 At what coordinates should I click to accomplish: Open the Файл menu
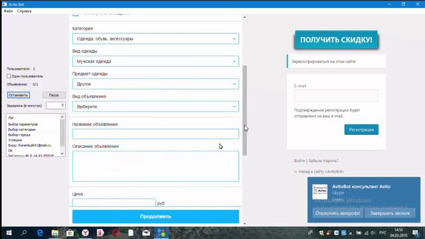pos(9,11)
